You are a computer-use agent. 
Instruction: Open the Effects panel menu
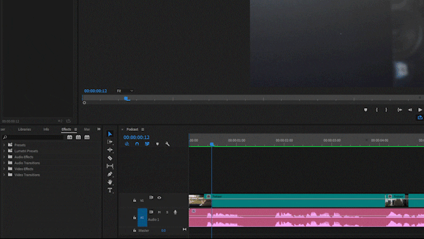pos(76,130)
